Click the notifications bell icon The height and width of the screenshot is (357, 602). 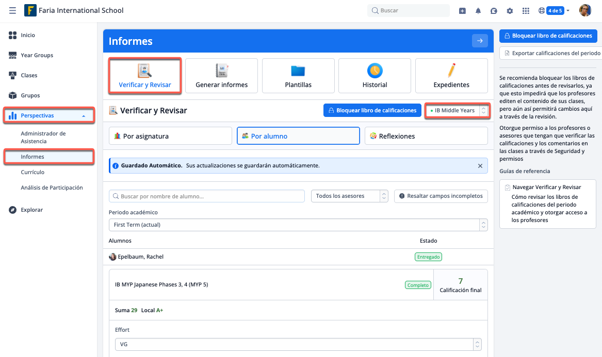pyautogui.click(x=478, y=11)
